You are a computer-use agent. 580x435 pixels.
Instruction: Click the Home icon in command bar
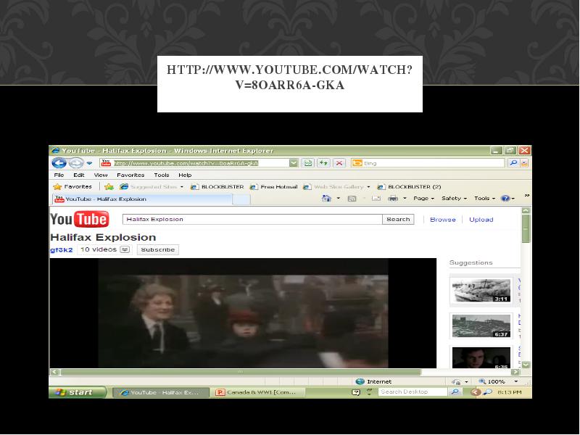(327, 198)
